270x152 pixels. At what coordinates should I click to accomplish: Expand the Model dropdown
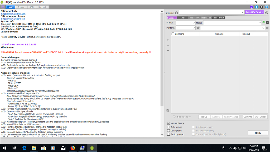[x=260, y=23]
